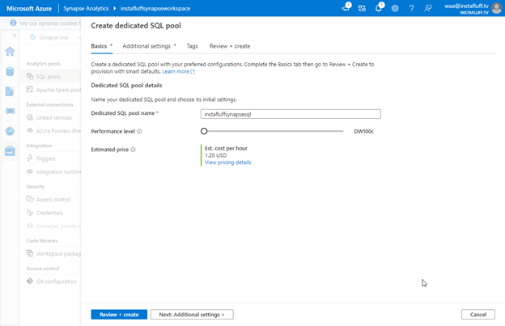Open the announcements megaphone icon
Image resolution: width=505 pixels, height=326 pixels.
(x=346, y=8)
